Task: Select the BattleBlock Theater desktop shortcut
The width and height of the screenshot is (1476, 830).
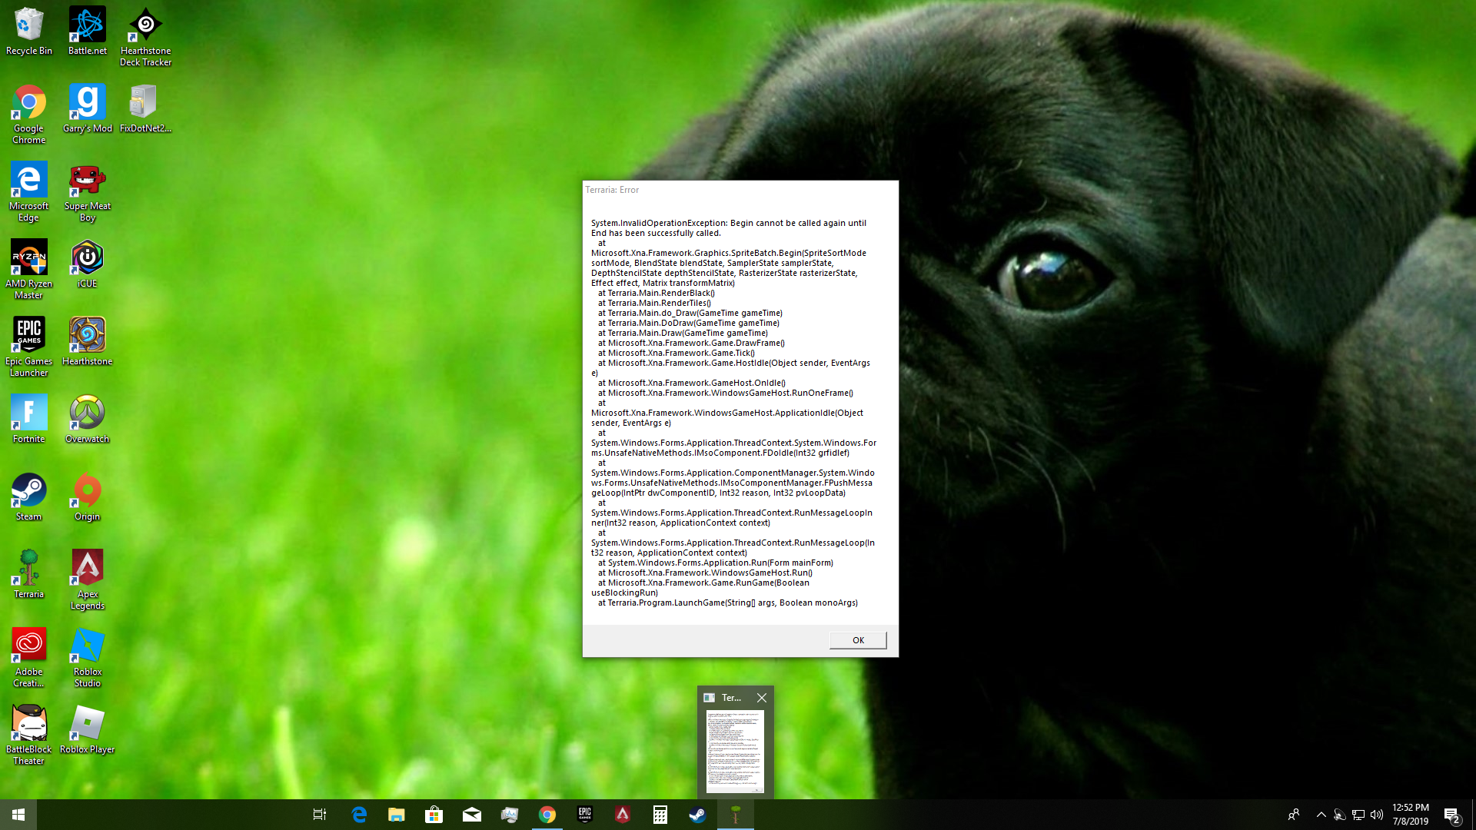Action: (29, 735)
